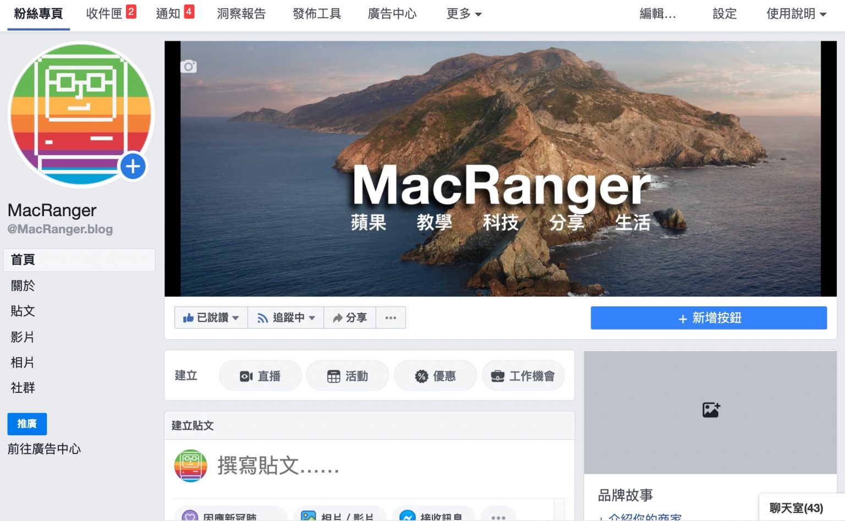Open the ellipsis menu beside 分享
Screen dimensions: 845x521
391,317
